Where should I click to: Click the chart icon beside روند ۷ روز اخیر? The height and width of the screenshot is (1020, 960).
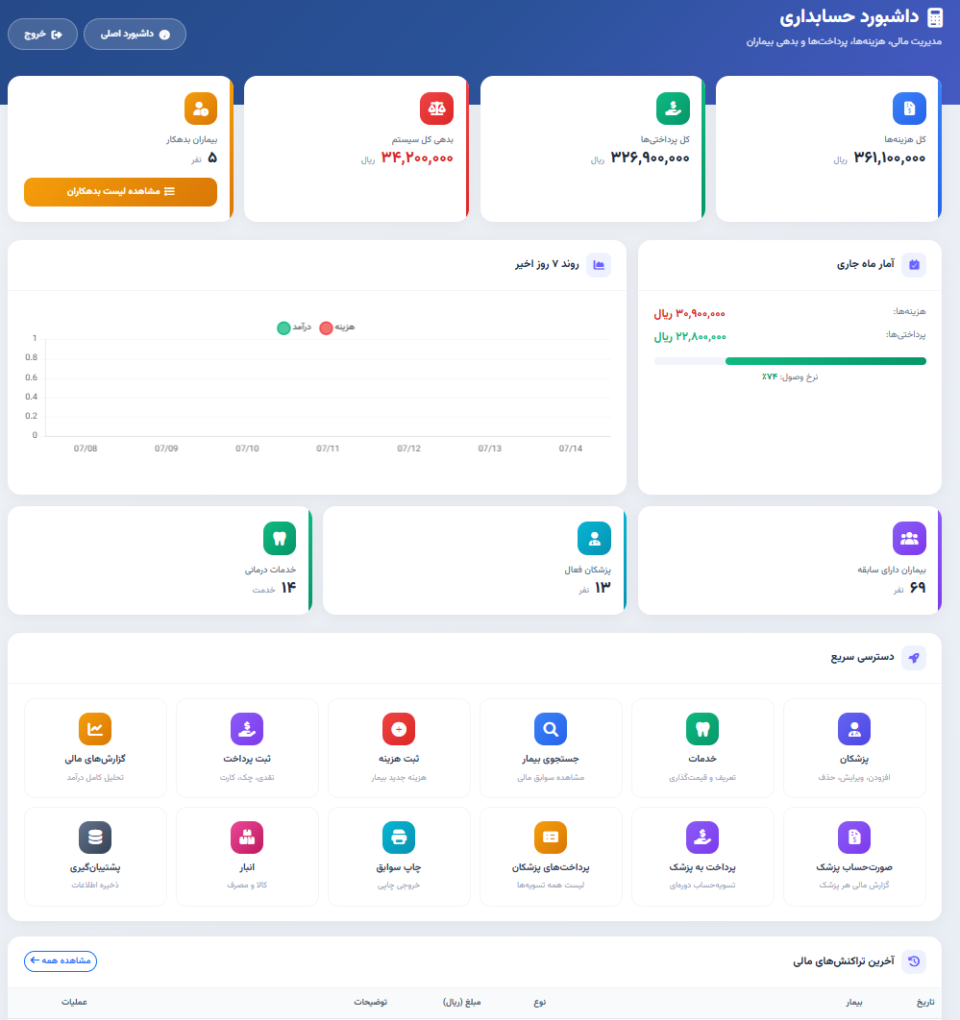click(599, 265)
